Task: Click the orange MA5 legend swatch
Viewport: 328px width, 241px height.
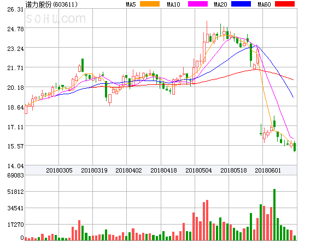Action: click(x=150, y=4)
